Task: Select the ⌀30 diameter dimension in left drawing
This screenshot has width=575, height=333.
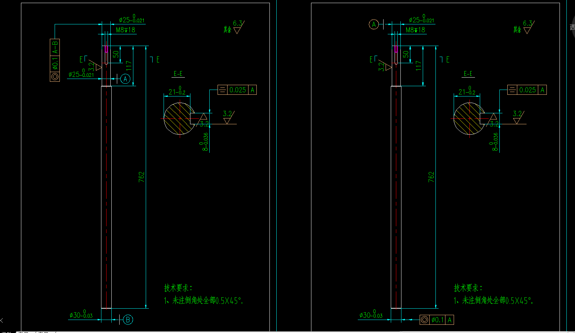Action: [x=81, y=315]
